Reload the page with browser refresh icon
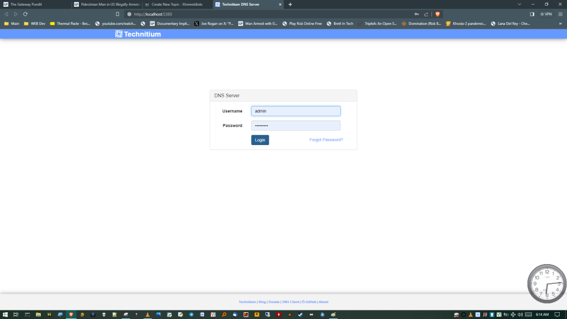567x319 pixels. tap(26, 14)
